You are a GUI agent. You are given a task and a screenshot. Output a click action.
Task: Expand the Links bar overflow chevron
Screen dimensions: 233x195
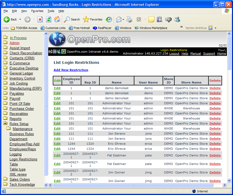pos(182,27)
